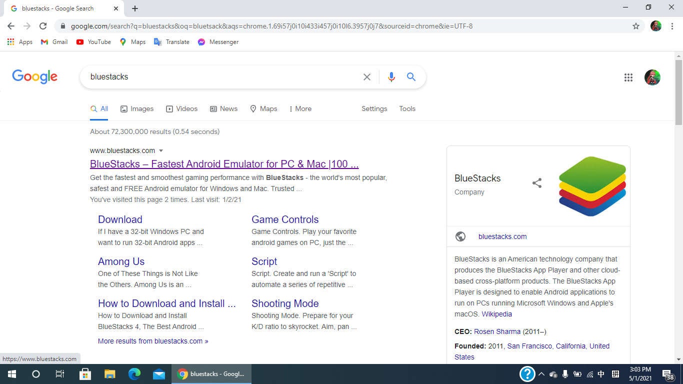Expand the More search filters menu

(300, 108)
